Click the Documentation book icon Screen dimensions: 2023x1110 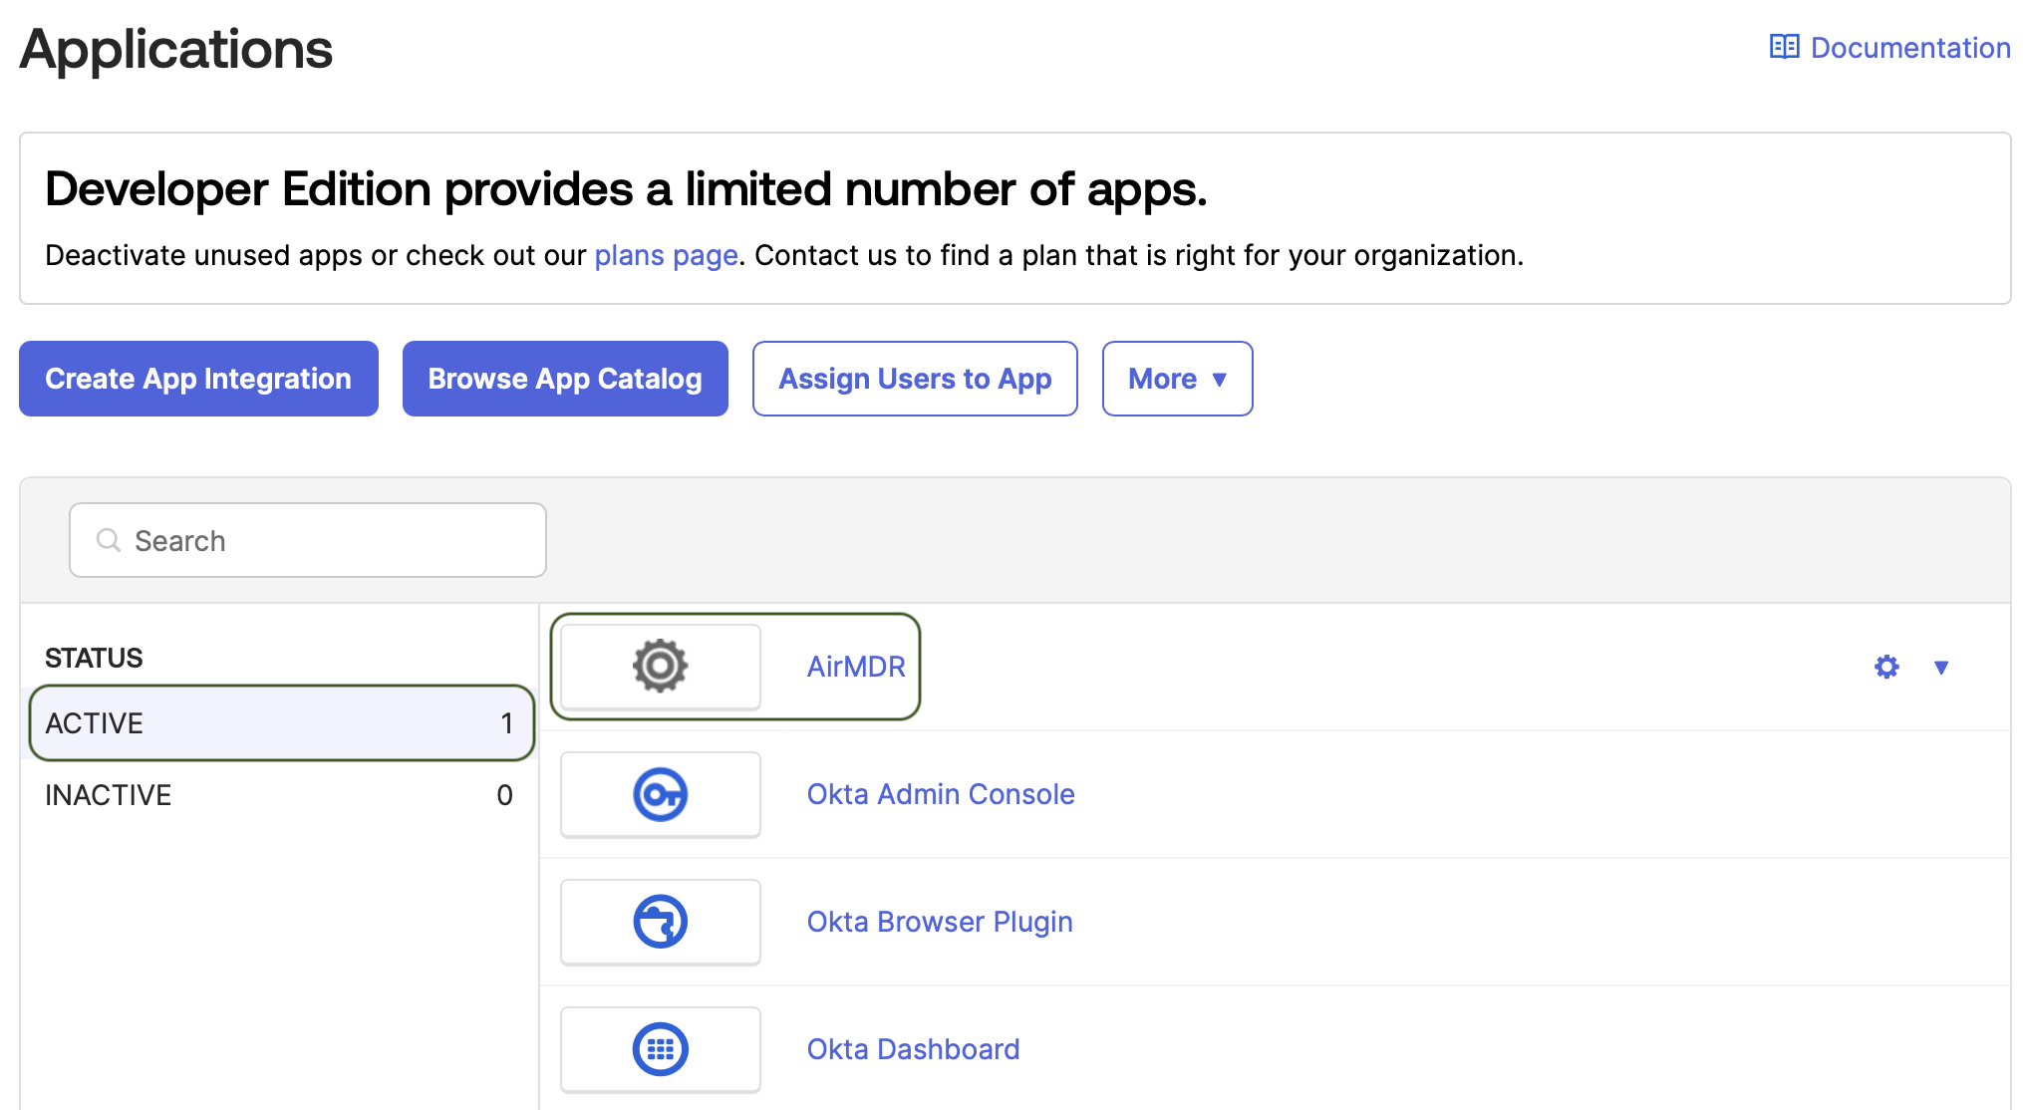(x=1784, y=47)
